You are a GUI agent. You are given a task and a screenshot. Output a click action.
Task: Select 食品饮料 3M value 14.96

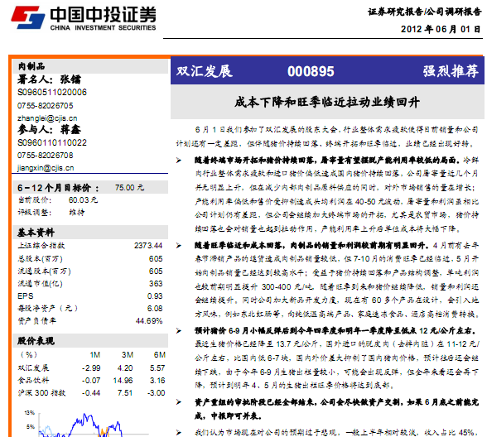click(x=123, y=381)
